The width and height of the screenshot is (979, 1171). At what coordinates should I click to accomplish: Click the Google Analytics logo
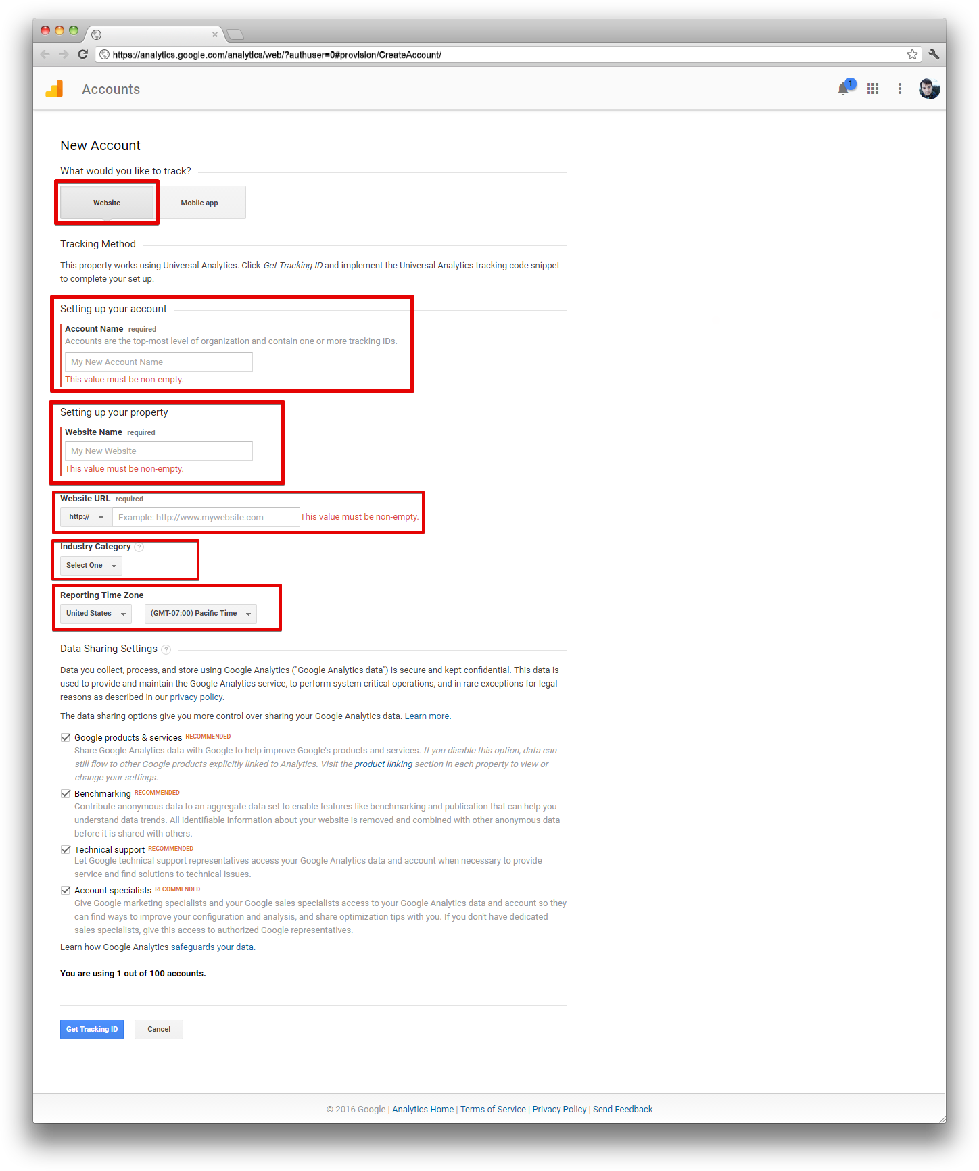[x=54, y=89]
